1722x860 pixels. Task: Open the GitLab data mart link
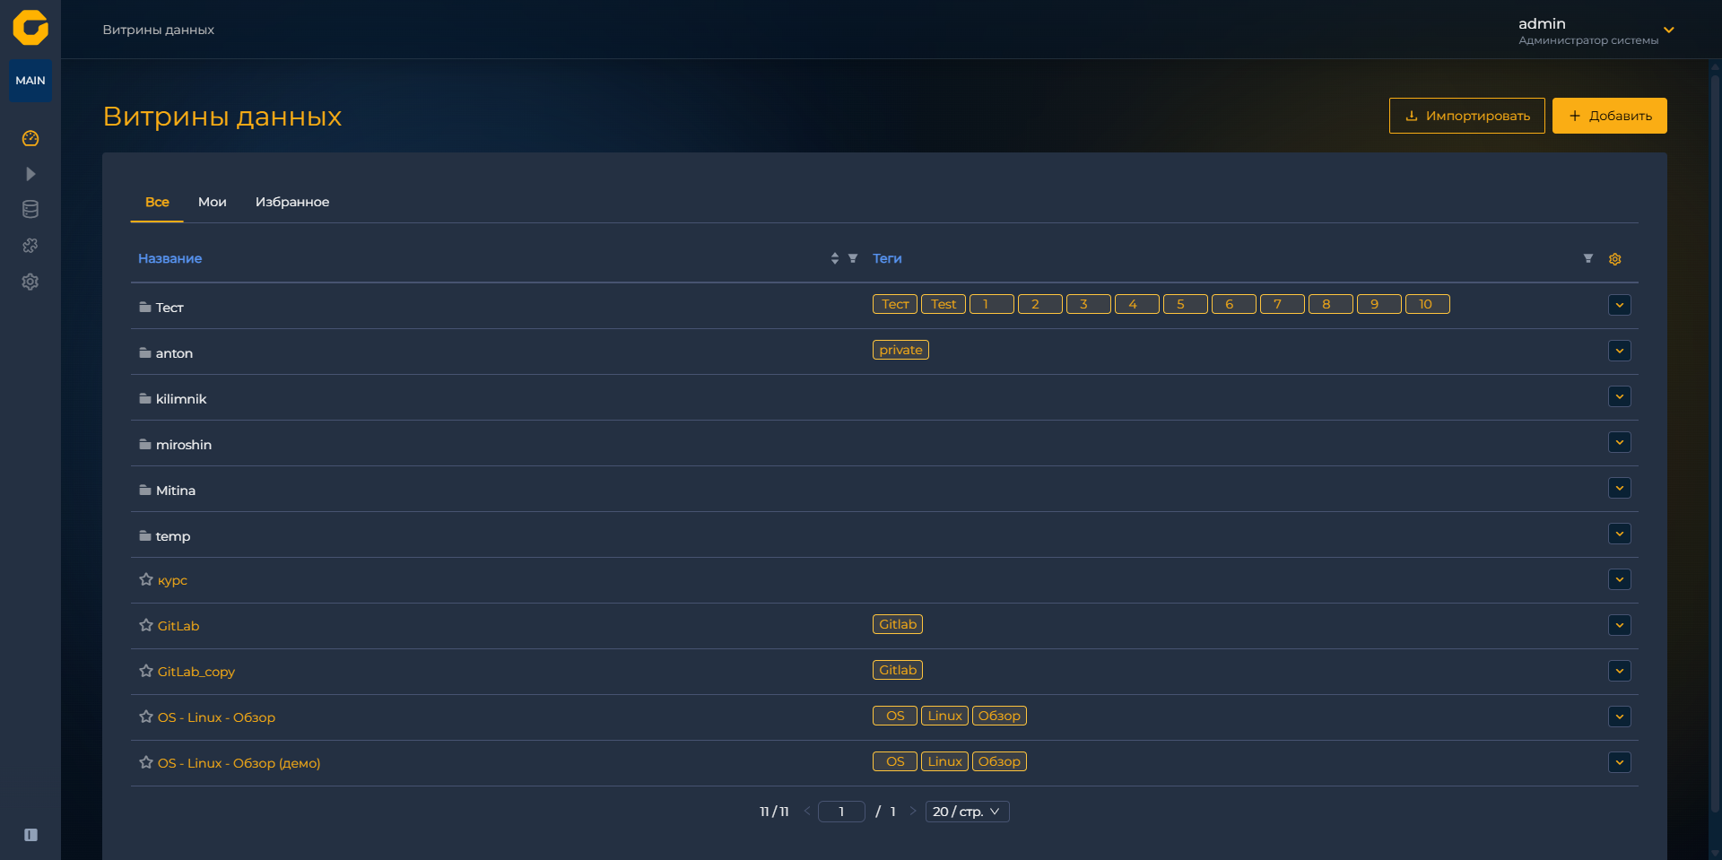178,626
